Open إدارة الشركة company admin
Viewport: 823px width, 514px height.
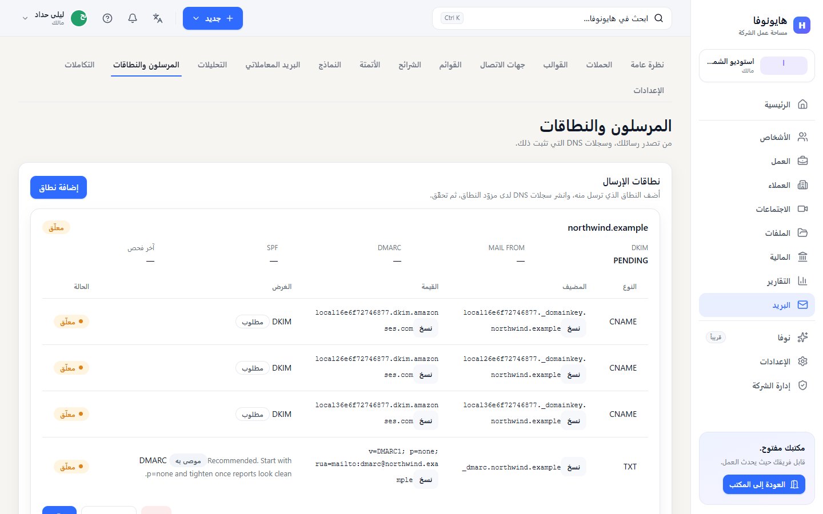757,385
